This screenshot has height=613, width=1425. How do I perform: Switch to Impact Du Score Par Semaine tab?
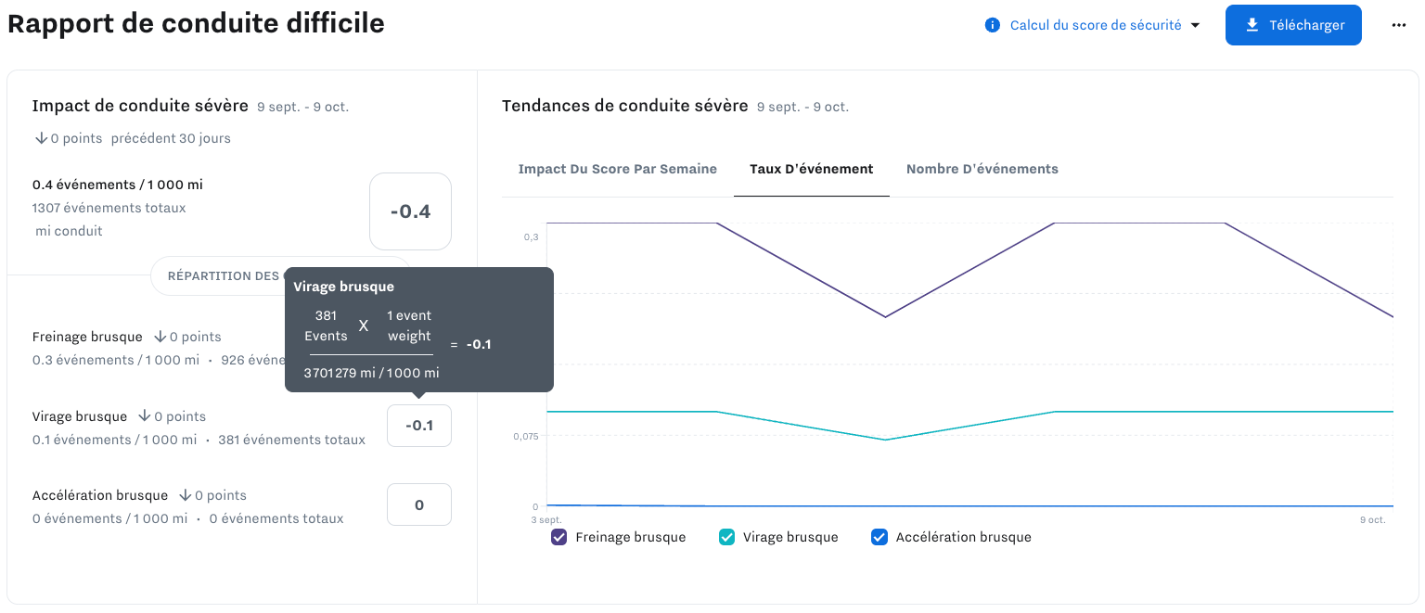617,169
